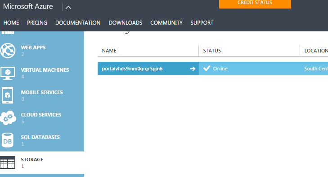This screenshot has width=328, height=177.
Task: Click the CREDIT STATUS button
Action: 255,4
